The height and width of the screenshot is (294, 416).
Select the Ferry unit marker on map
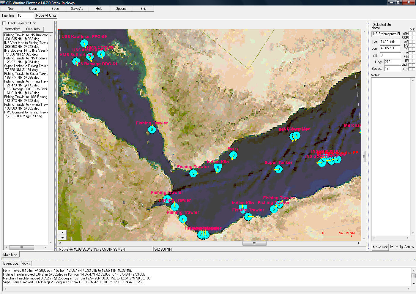click(x=233, y=155)
